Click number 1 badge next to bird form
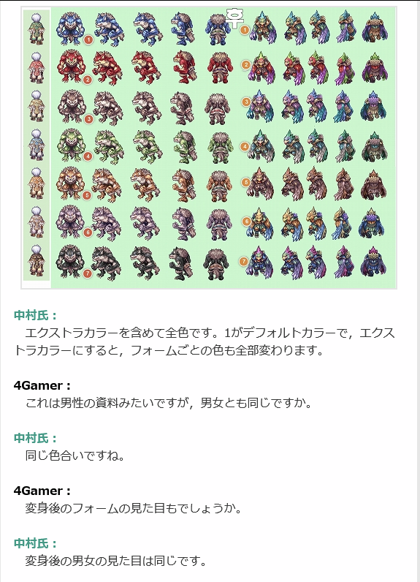This screenshot has width=420, height=582. point(245,30)
